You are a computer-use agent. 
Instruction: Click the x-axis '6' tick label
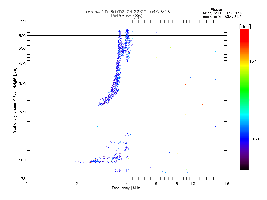pyautogui.click(x=156, y=184)
